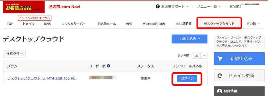Open the 会員情報 panel header
The height and width of the screenshot is (96, 268).
239,91
